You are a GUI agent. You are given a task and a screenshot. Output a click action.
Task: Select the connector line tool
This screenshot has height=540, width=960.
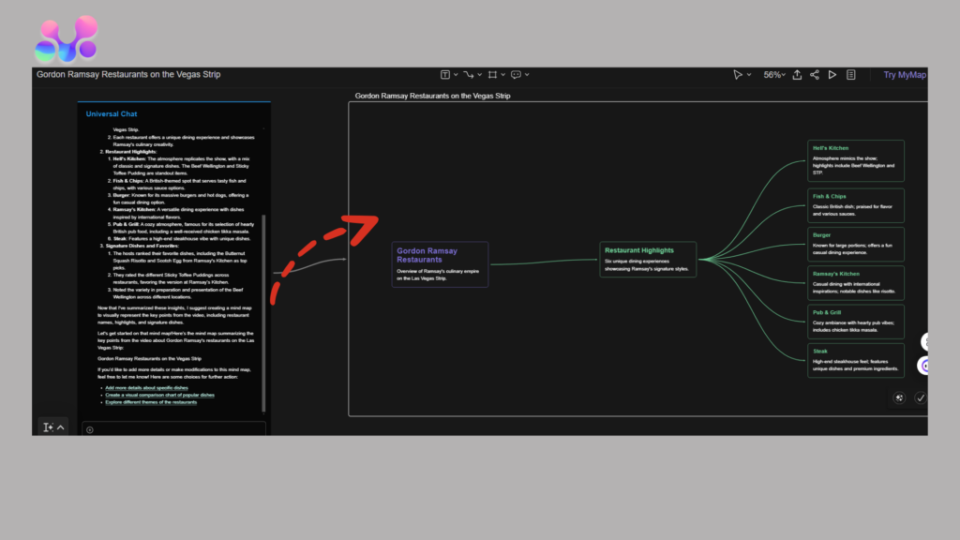(x=469, y=75)
